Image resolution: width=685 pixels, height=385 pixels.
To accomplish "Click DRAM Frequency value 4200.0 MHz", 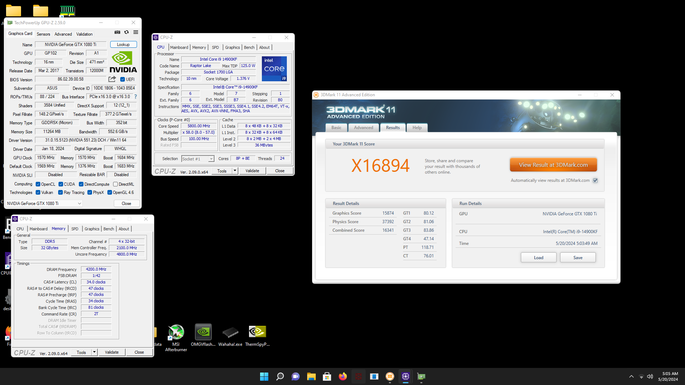I will (96, 269).
